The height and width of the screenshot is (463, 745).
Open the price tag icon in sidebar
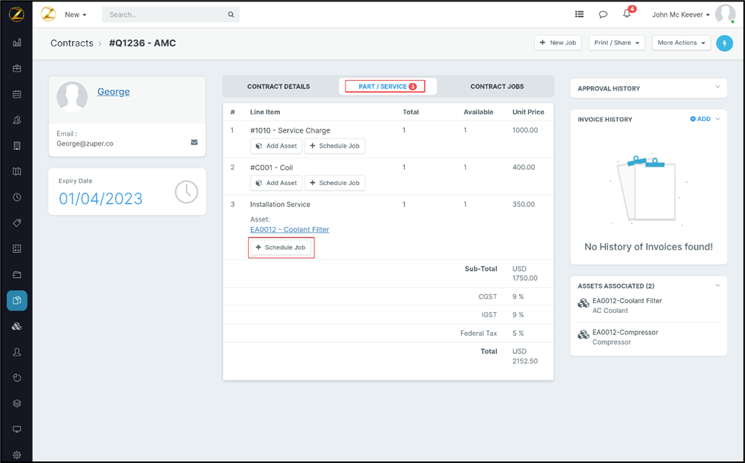17,223
